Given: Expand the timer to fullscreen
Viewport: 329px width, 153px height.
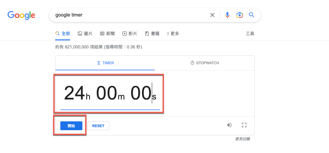Looking at the screenshot, I should click(x=244, y=125).
